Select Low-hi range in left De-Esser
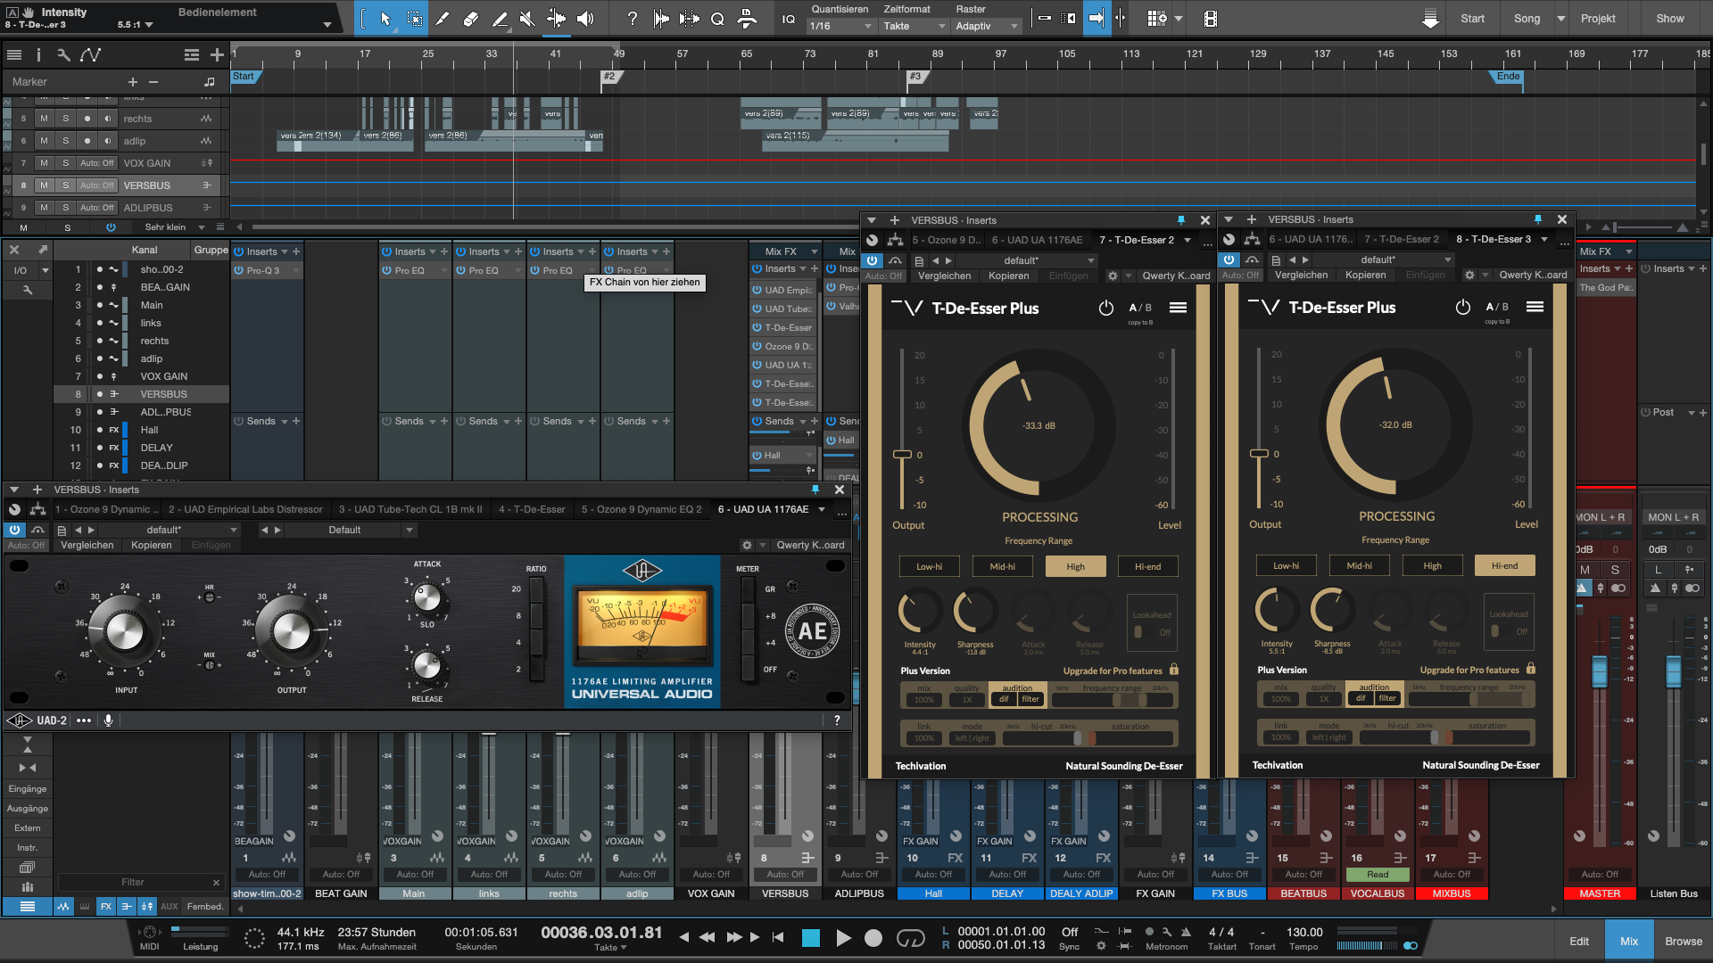 (929, 566)
